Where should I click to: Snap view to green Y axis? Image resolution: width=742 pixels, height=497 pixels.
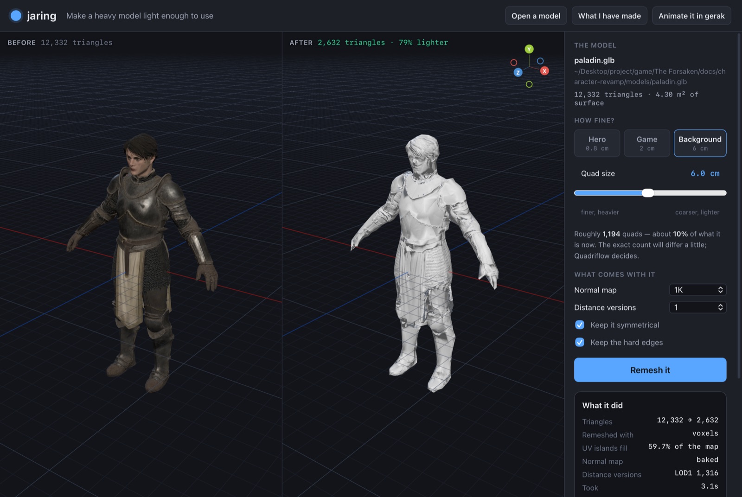529,49
